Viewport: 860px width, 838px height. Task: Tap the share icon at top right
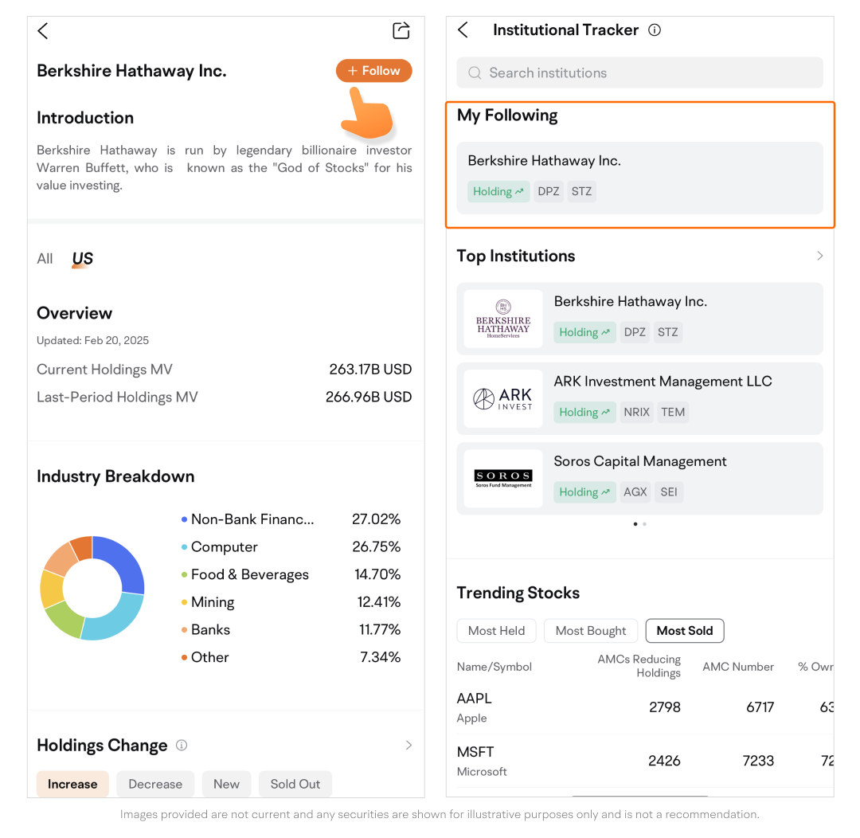[401, 31]
